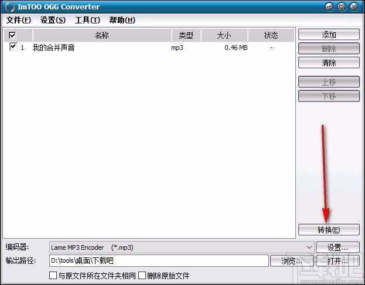This screenshot has width=365, height=285.
Task: Click the mp3 type cell
Action: coord(177,48)
